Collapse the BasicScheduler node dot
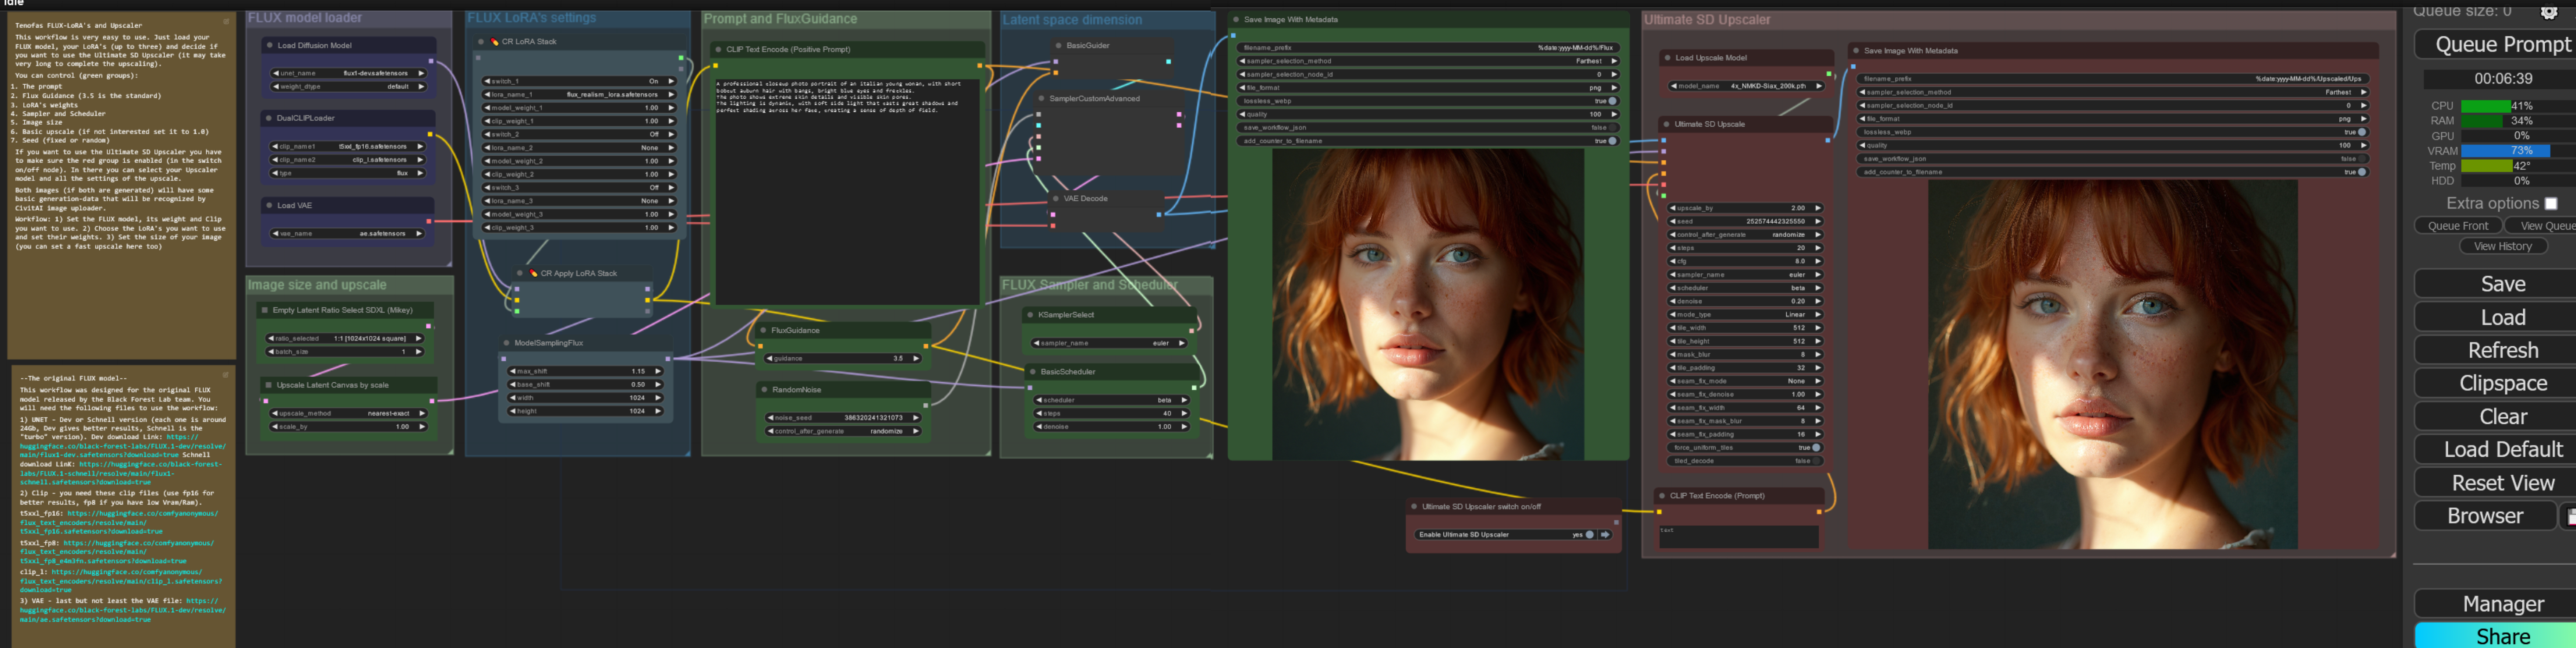The width and height of the screenshot is (2576, 648). coord(1032,372)
